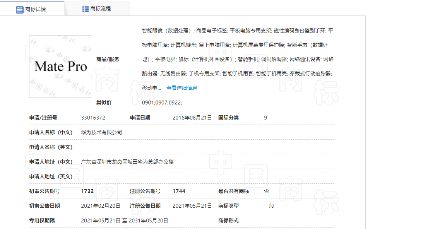Screen dimensions: 440x229
Task: Click address 广东省深圳市龙岗区坂田华为总部办公楼
Action: [x=127, y=162]
